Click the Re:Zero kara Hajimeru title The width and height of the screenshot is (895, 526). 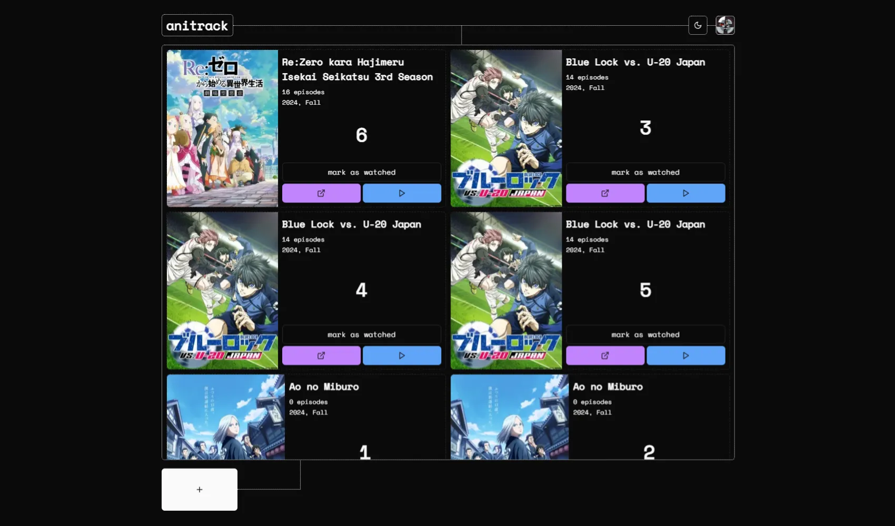(357, 69)
